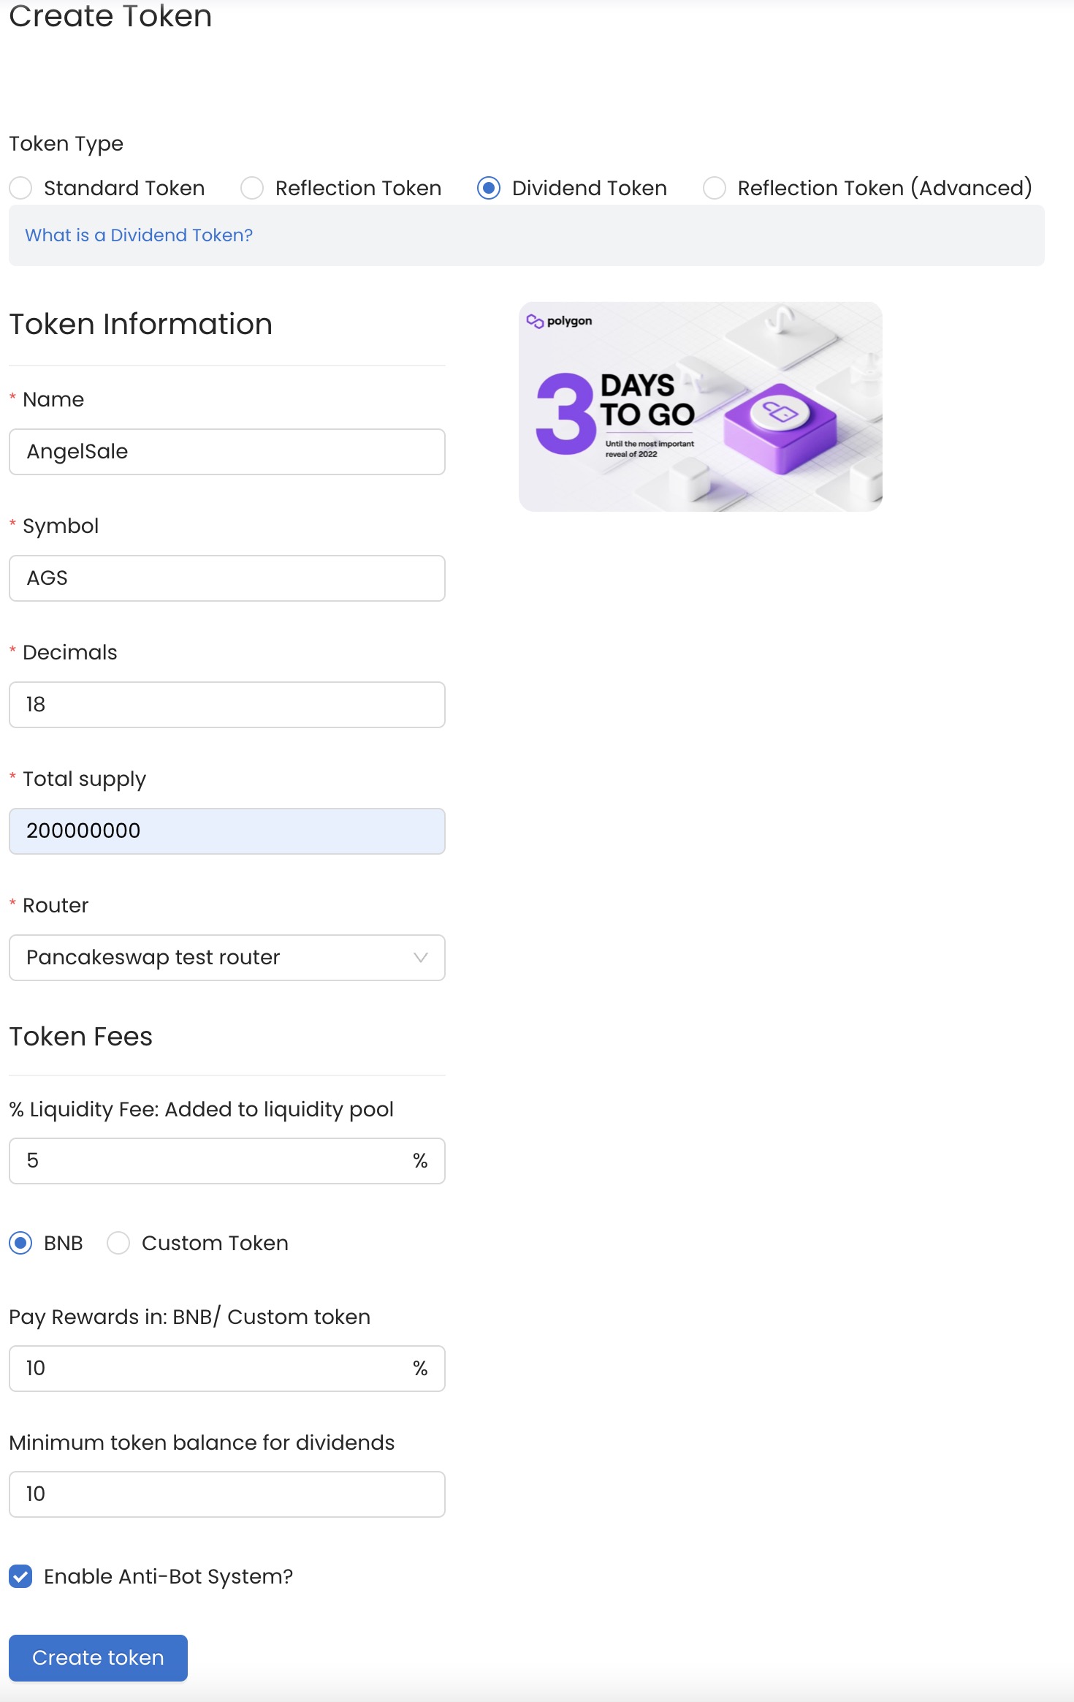Edit Minimum token balance for dividends
This screenshot has width=1074, height=1702.
pos(227,1494)
